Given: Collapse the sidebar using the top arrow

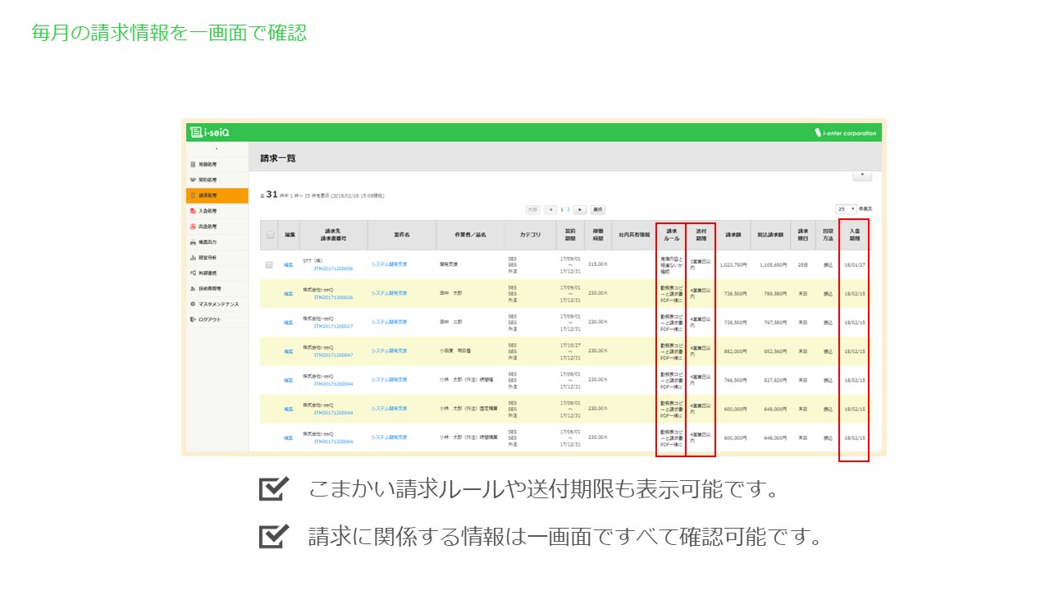Looking at the screenshot, I should (217, 149).
